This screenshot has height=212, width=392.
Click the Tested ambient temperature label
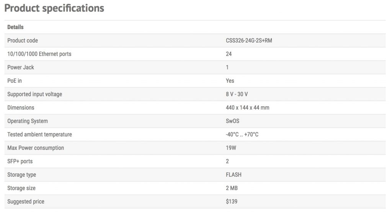point(39,135)
